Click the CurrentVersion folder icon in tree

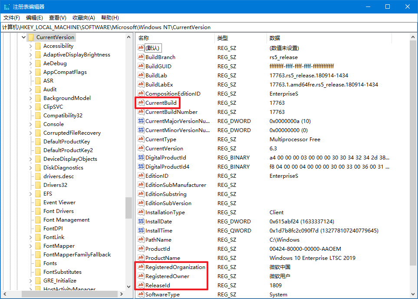pos(31,37)
